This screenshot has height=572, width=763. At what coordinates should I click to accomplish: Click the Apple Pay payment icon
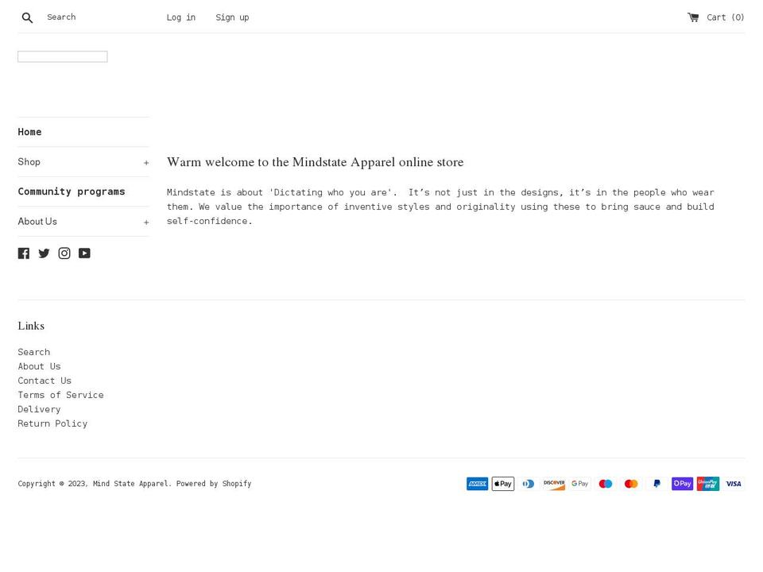pos(503,484)
